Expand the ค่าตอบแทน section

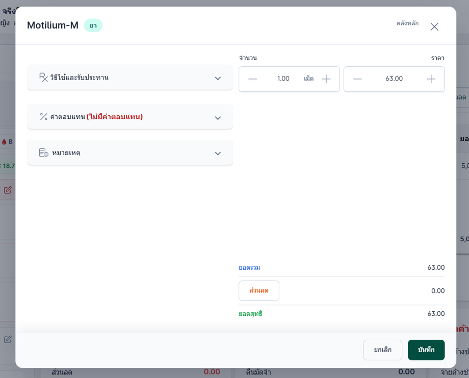click(x=130, y=117)
